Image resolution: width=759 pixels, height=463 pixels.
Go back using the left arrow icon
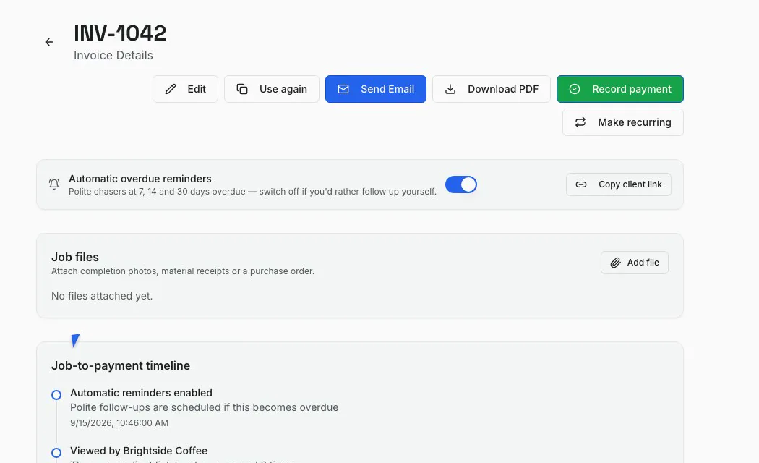49,42
